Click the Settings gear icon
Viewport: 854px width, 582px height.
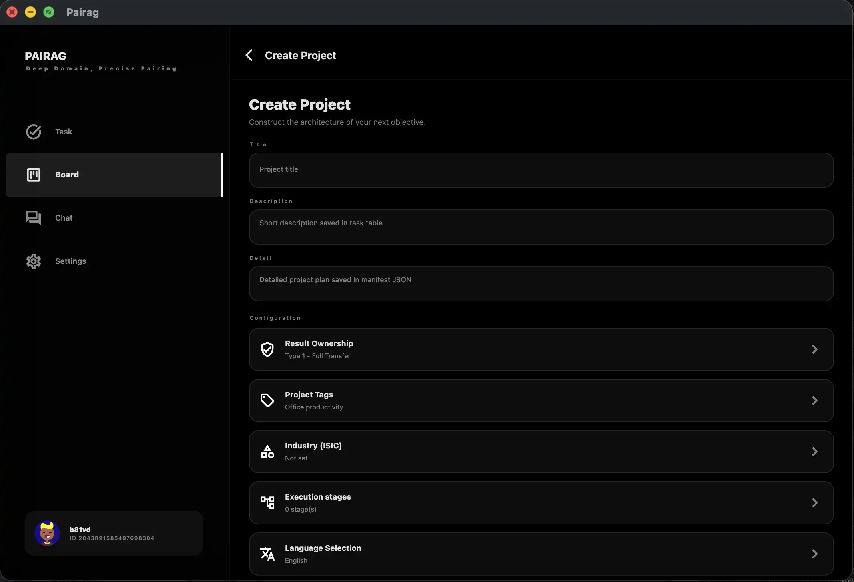(34, 261)
